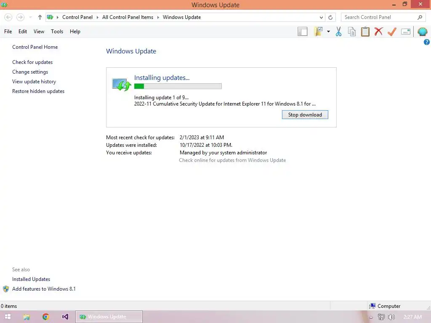Open the Edit menu
431x323 pixels.
pos(23,32)
